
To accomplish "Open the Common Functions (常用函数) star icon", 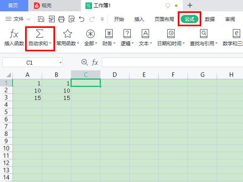I will [x=68, y=34].
